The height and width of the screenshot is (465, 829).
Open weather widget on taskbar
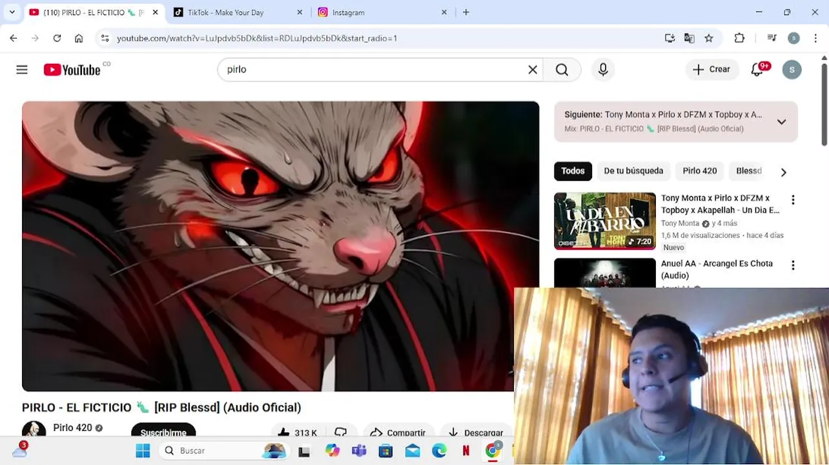[x=19, y=450]
